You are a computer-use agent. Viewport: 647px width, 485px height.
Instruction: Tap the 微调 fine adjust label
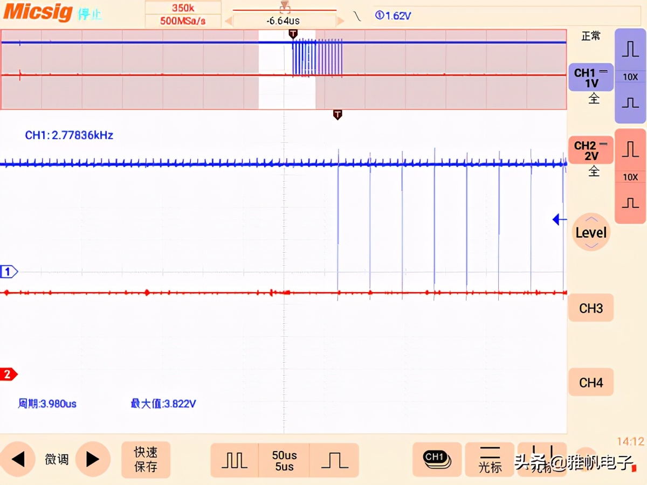point(56,460)
